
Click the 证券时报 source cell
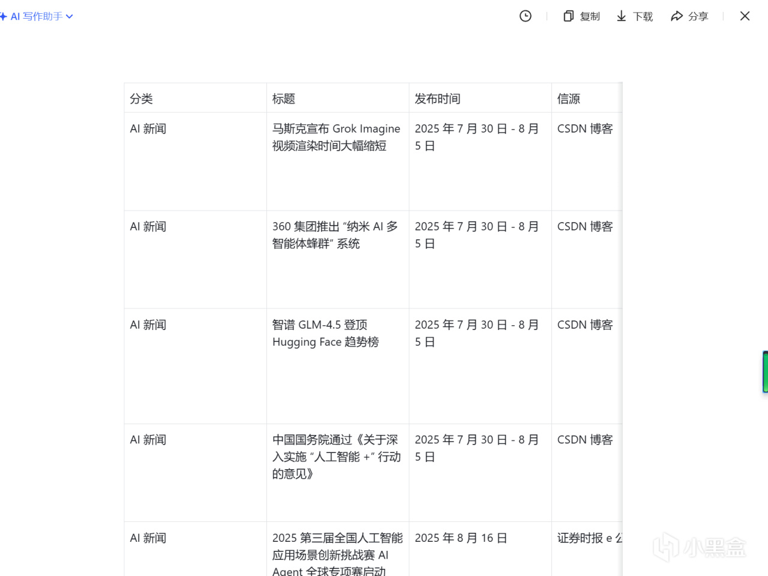click(x=587, y=549)
